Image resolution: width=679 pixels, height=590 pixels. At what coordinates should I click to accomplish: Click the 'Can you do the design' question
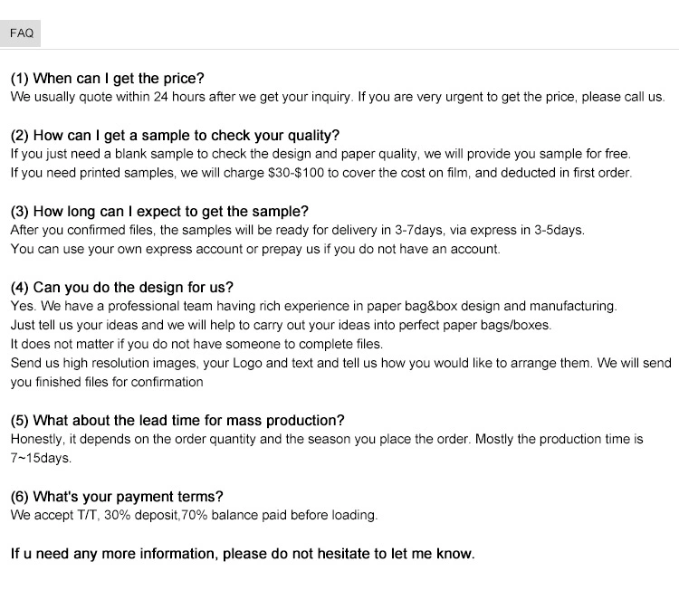click(x=122, y=288)
